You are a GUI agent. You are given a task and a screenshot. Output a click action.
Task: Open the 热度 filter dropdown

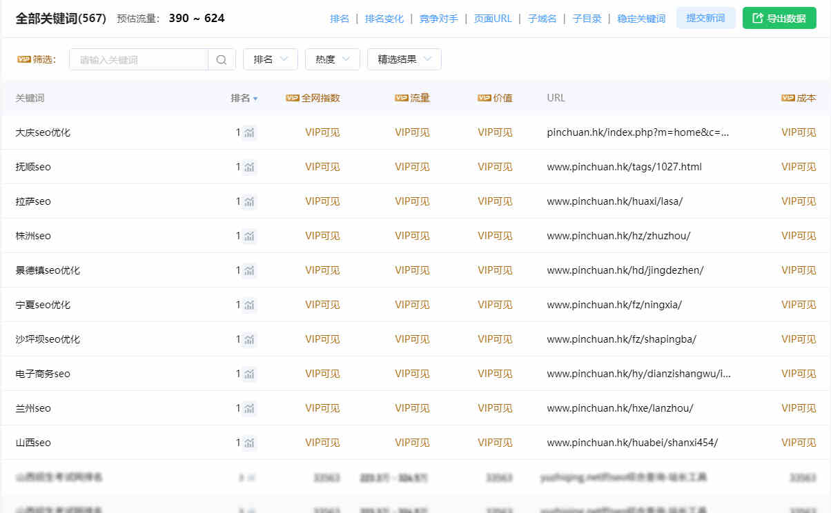click(332, 59)
